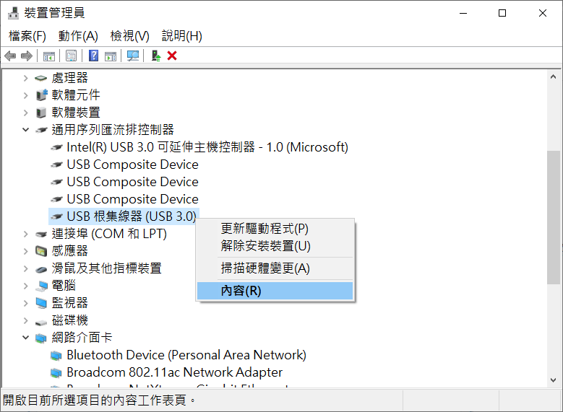563x412 pixels.
Task: Open the blue question mark help icon
Action: (93, 56)
